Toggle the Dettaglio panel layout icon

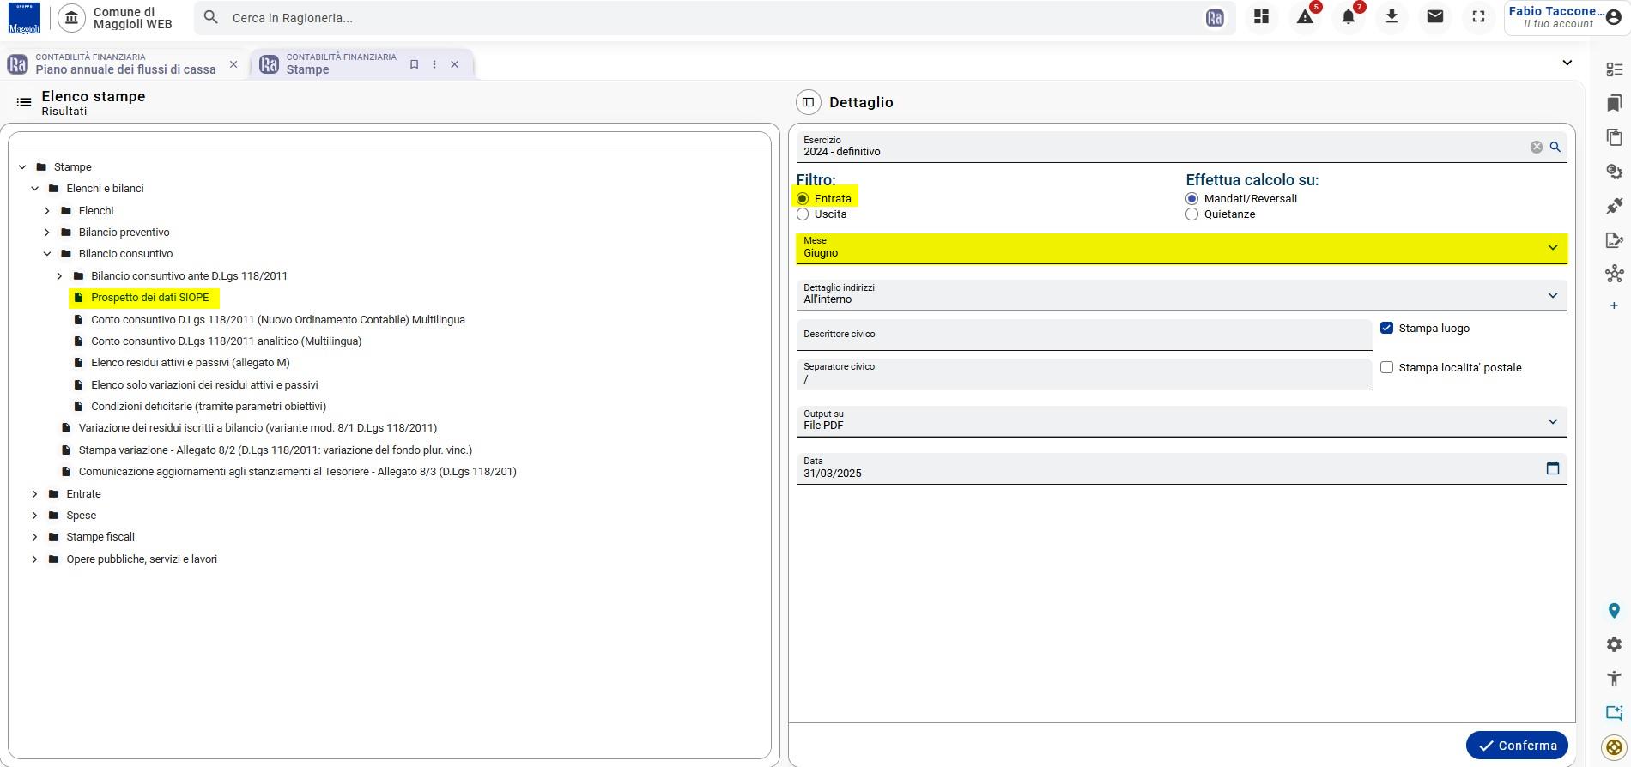tap(808, 102)
